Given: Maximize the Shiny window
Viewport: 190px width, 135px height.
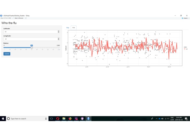Looking at the screenshot, I should (x=181, y=16).
